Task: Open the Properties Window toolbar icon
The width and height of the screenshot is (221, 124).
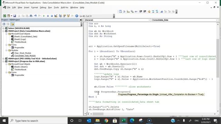Action: coord(64,16)
